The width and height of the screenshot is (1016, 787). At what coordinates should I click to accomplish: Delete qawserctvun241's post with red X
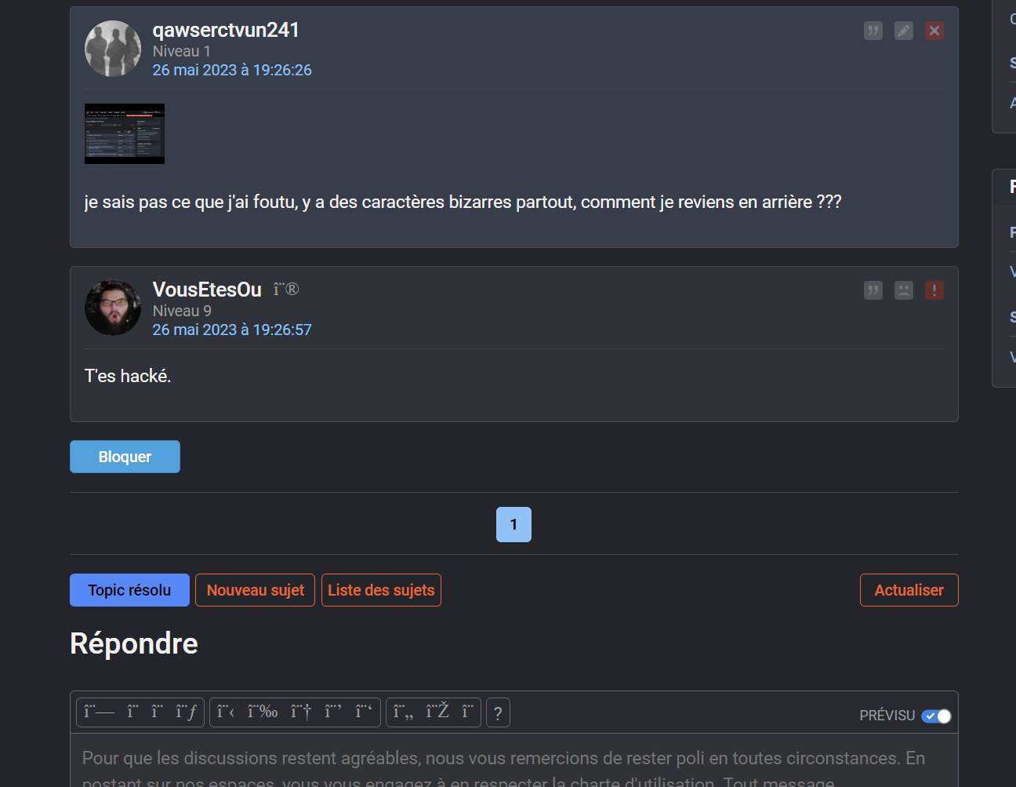[934, 31]
